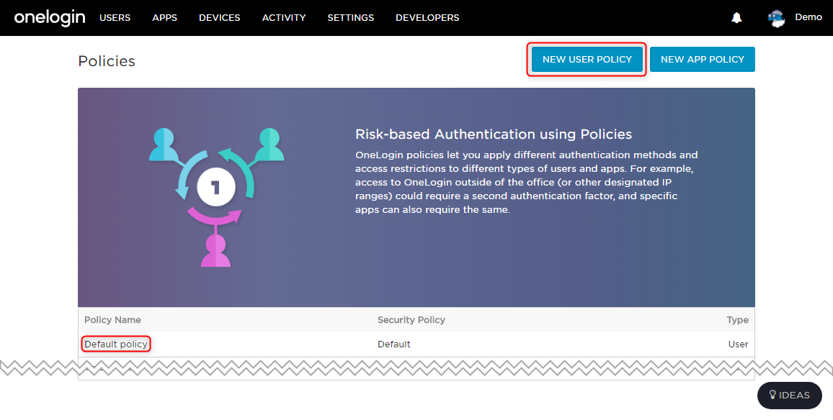Click the Demo user avatar
This screenshot has width=833, height=420.
click(x=776, y=18)
